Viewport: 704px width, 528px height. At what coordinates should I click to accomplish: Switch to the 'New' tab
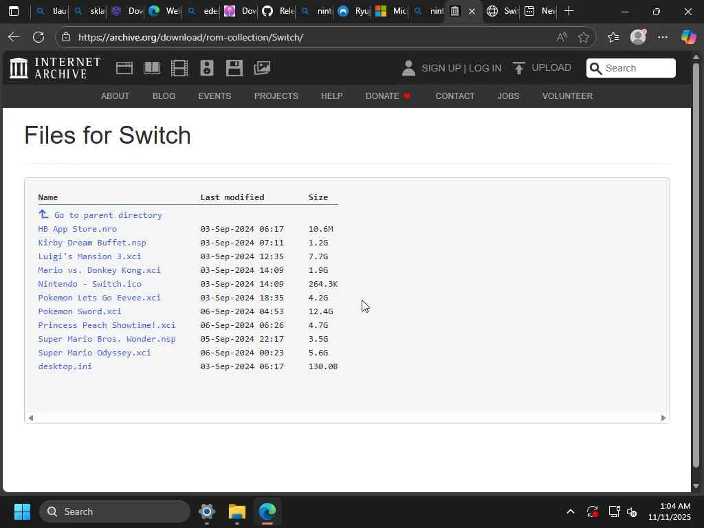pyautogui.click(x=540, y=11)
